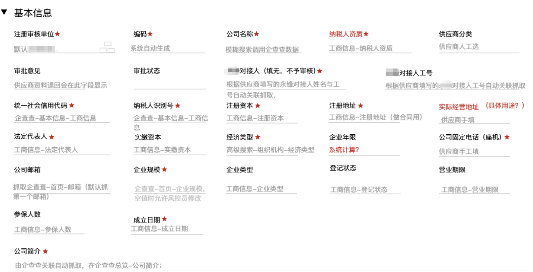Select the 纳税人资质 field
The height and width of the screenshot is (272, 533).
[370, 48]
